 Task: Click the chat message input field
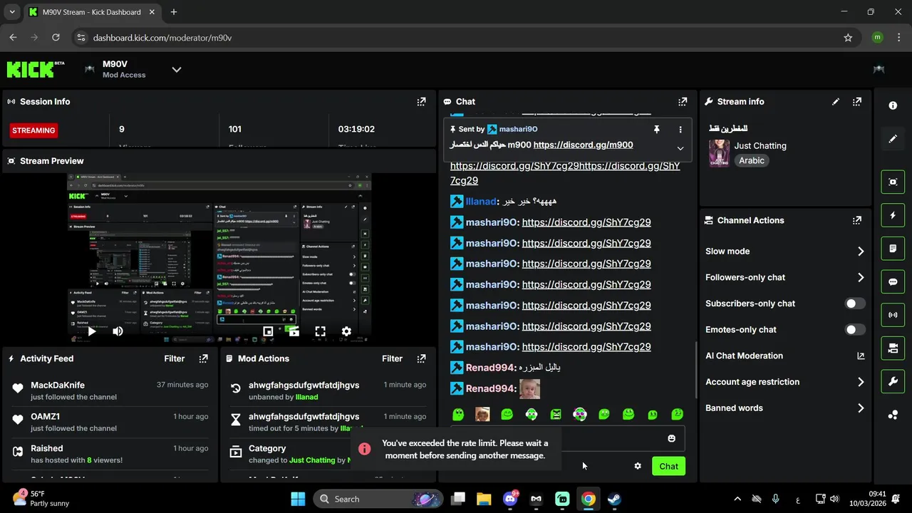566,438
